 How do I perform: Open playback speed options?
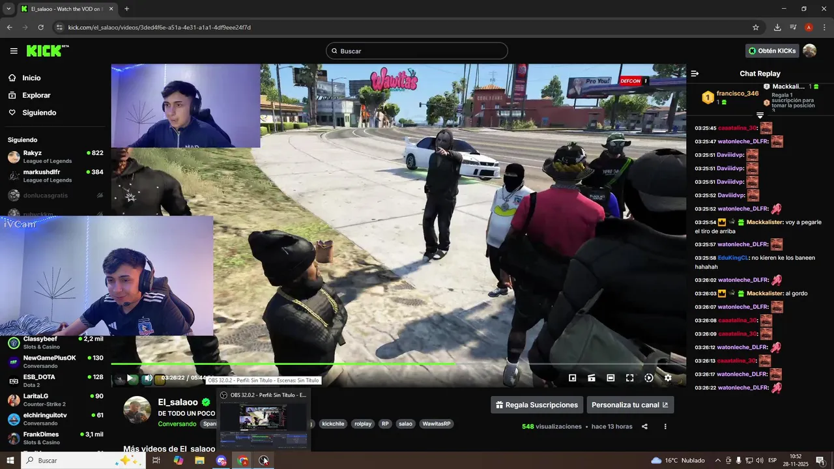(x=649, y=378)
